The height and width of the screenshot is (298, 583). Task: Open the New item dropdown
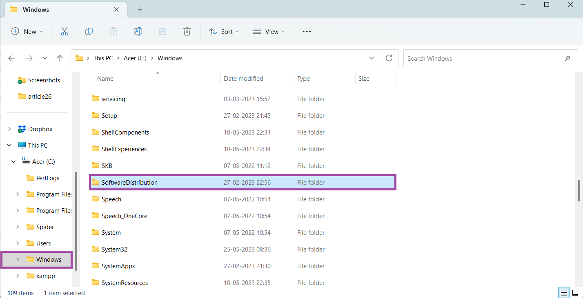[27, 31]
